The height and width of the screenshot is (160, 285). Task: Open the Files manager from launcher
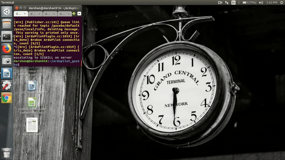tap(6, 24)
